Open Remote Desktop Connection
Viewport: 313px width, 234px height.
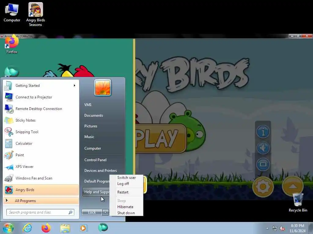41,109
